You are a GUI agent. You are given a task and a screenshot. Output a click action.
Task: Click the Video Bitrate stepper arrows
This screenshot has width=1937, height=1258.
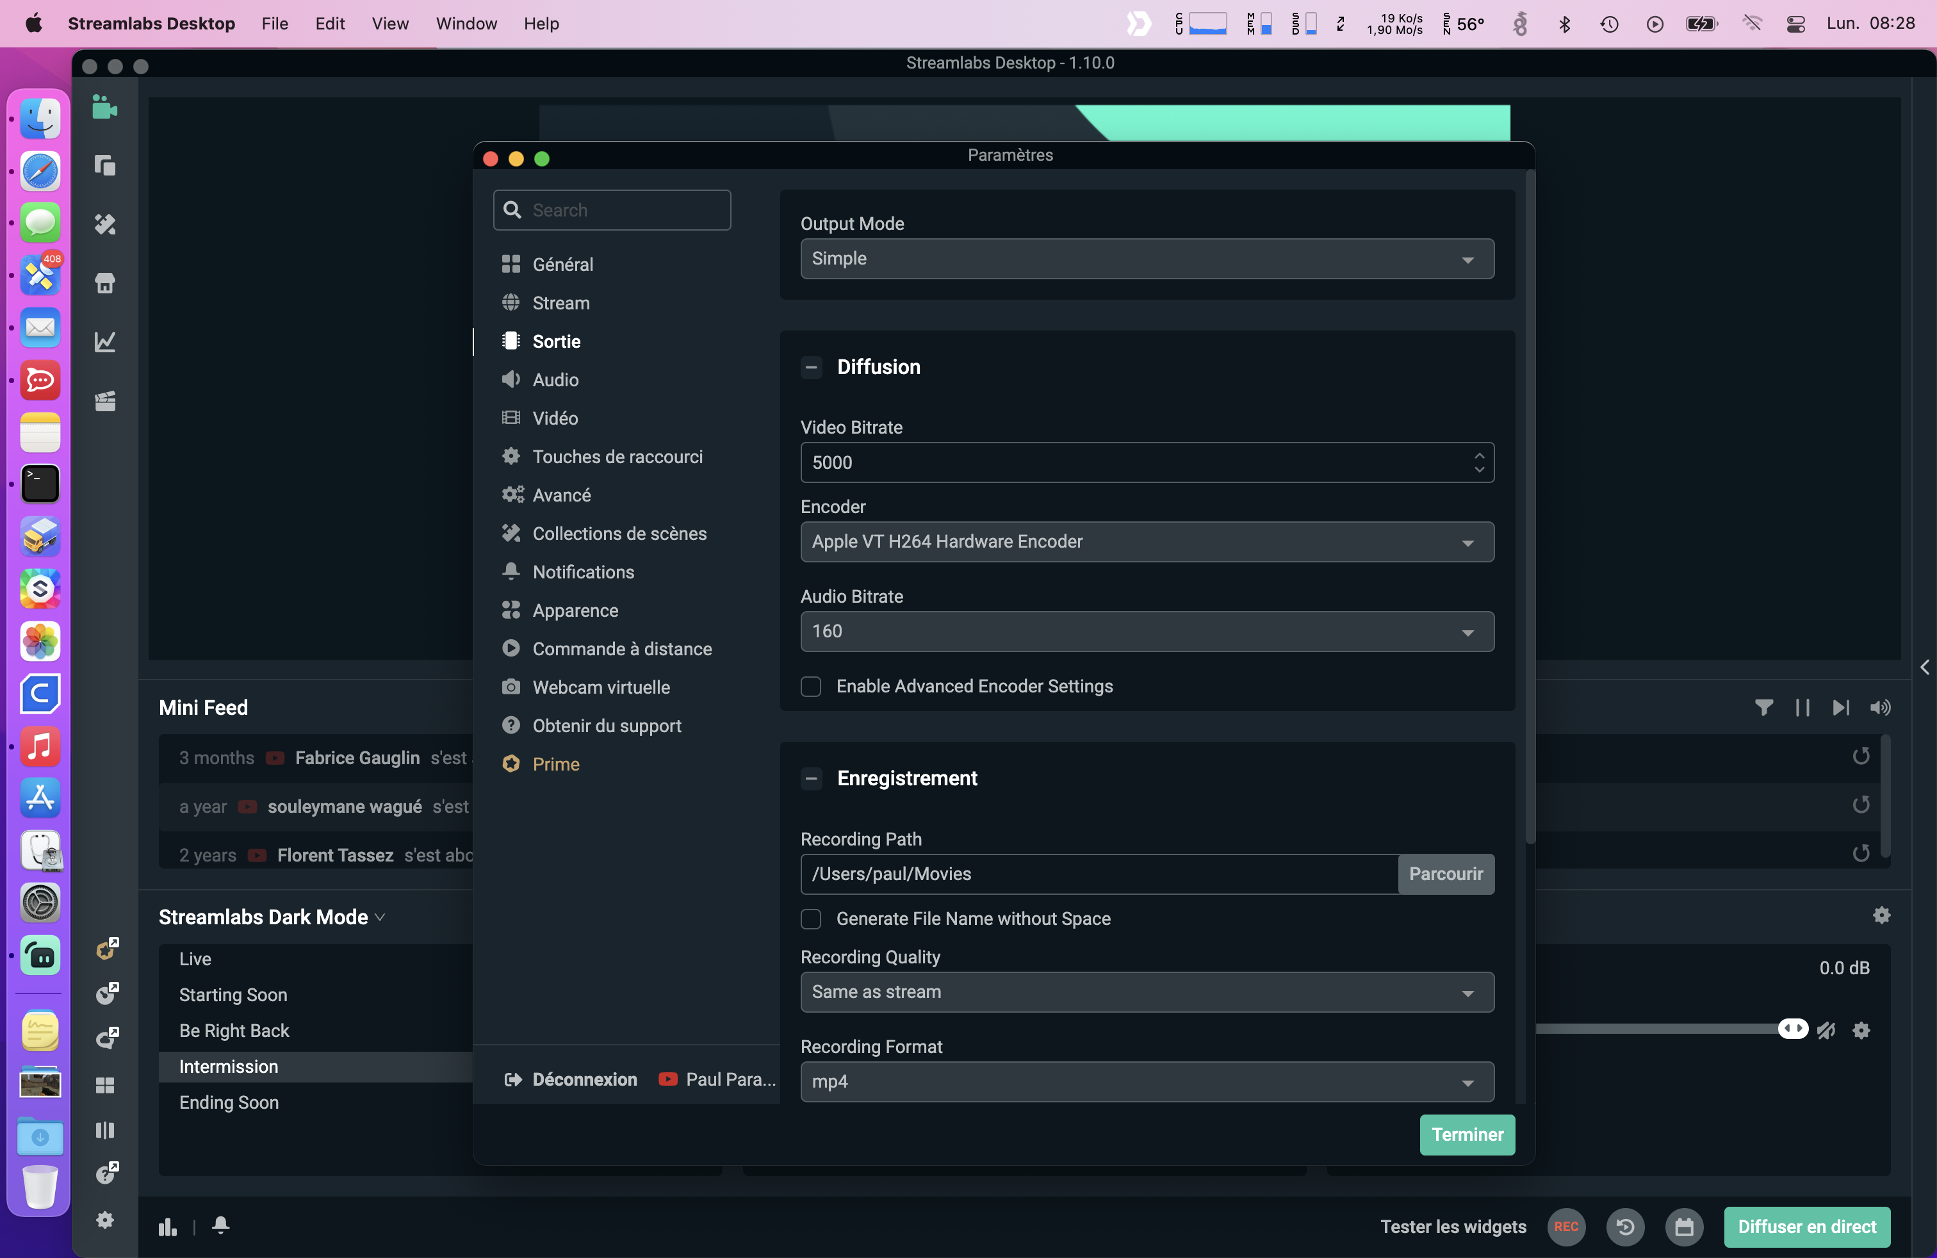pyautogui.click(x=1479, y=462)
